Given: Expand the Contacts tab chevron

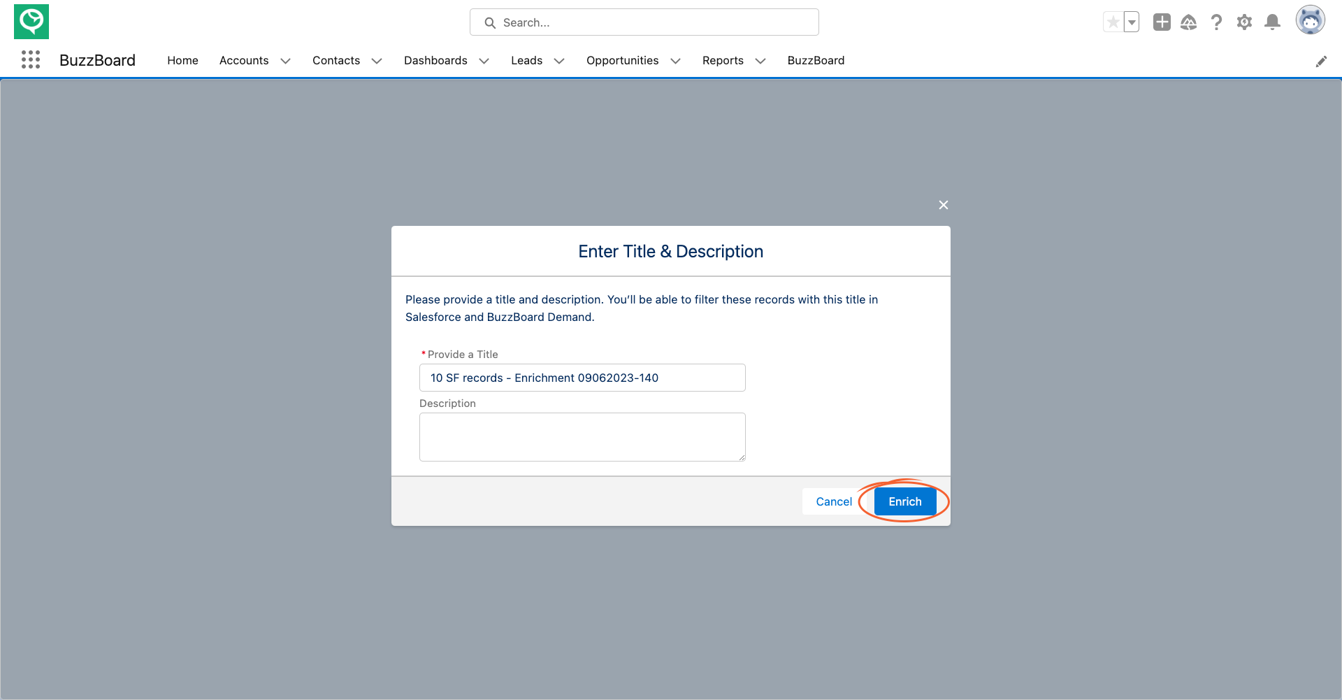Looking at the screenshot, I should tap(377, 61).
